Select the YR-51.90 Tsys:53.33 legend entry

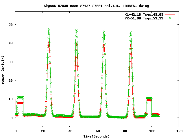point(144,18)
